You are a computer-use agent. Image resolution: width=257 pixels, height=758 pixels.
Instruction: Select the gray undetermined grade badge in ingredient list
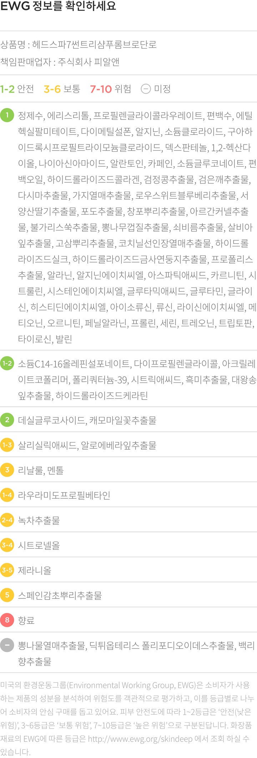tap(7, 645)
